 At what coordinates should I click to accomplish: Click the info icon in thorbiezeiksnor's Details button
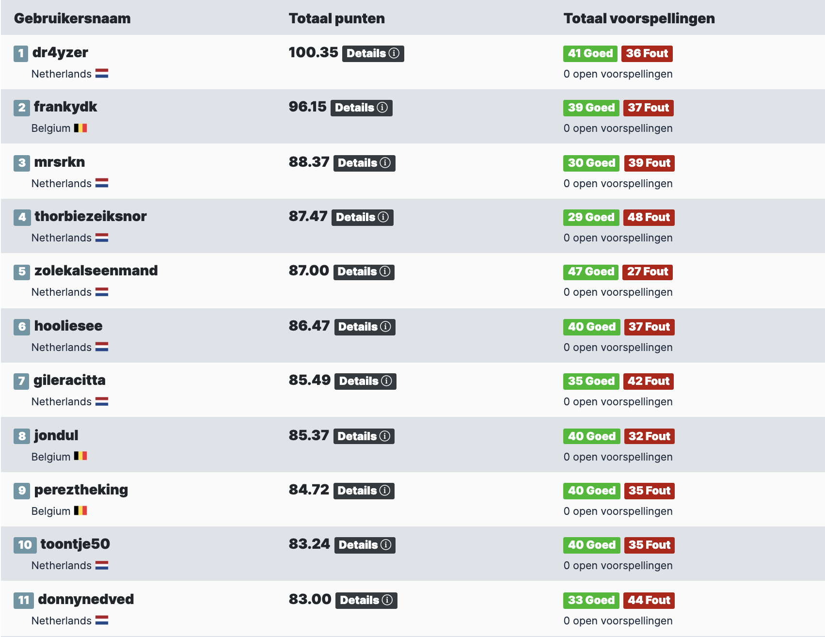383,217
